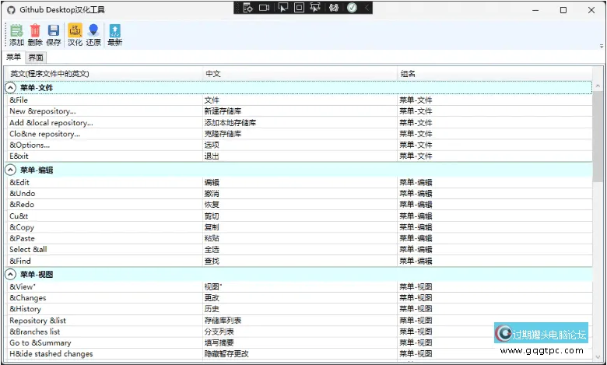Select the &Copy cell
Viewport: 607px width, 365px height.
click(104, 227)
